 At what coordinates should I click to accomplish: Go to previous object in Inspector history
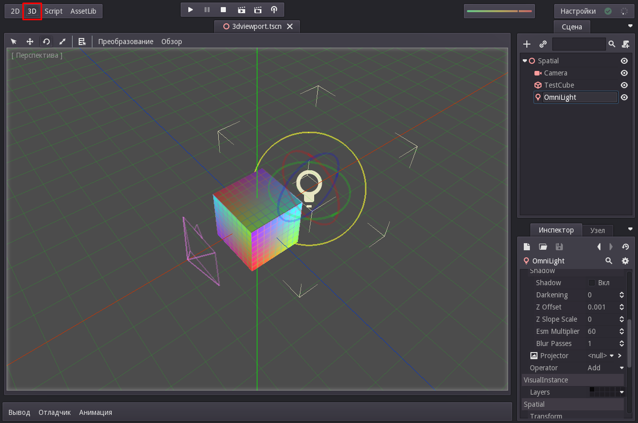[x=599, y=247]
